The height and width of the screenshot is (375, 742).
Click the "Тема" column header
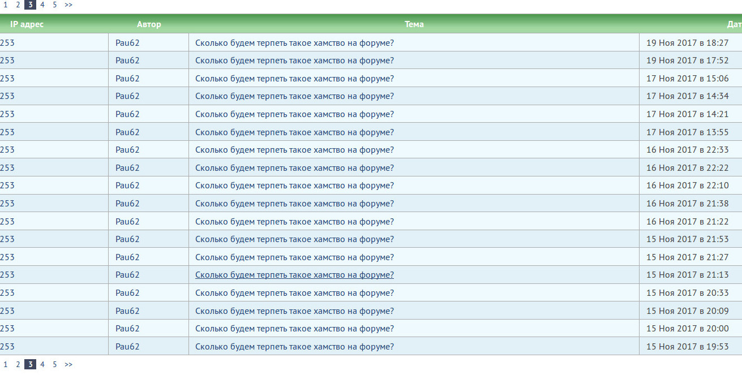pyautogui.click(x=414, y=24)
